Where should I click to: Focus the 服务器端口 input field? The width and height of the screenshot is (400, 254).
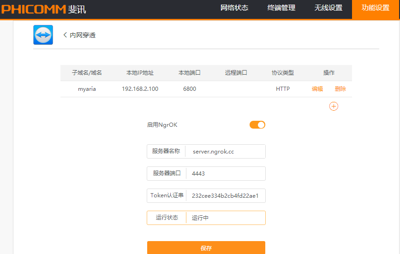226,173
